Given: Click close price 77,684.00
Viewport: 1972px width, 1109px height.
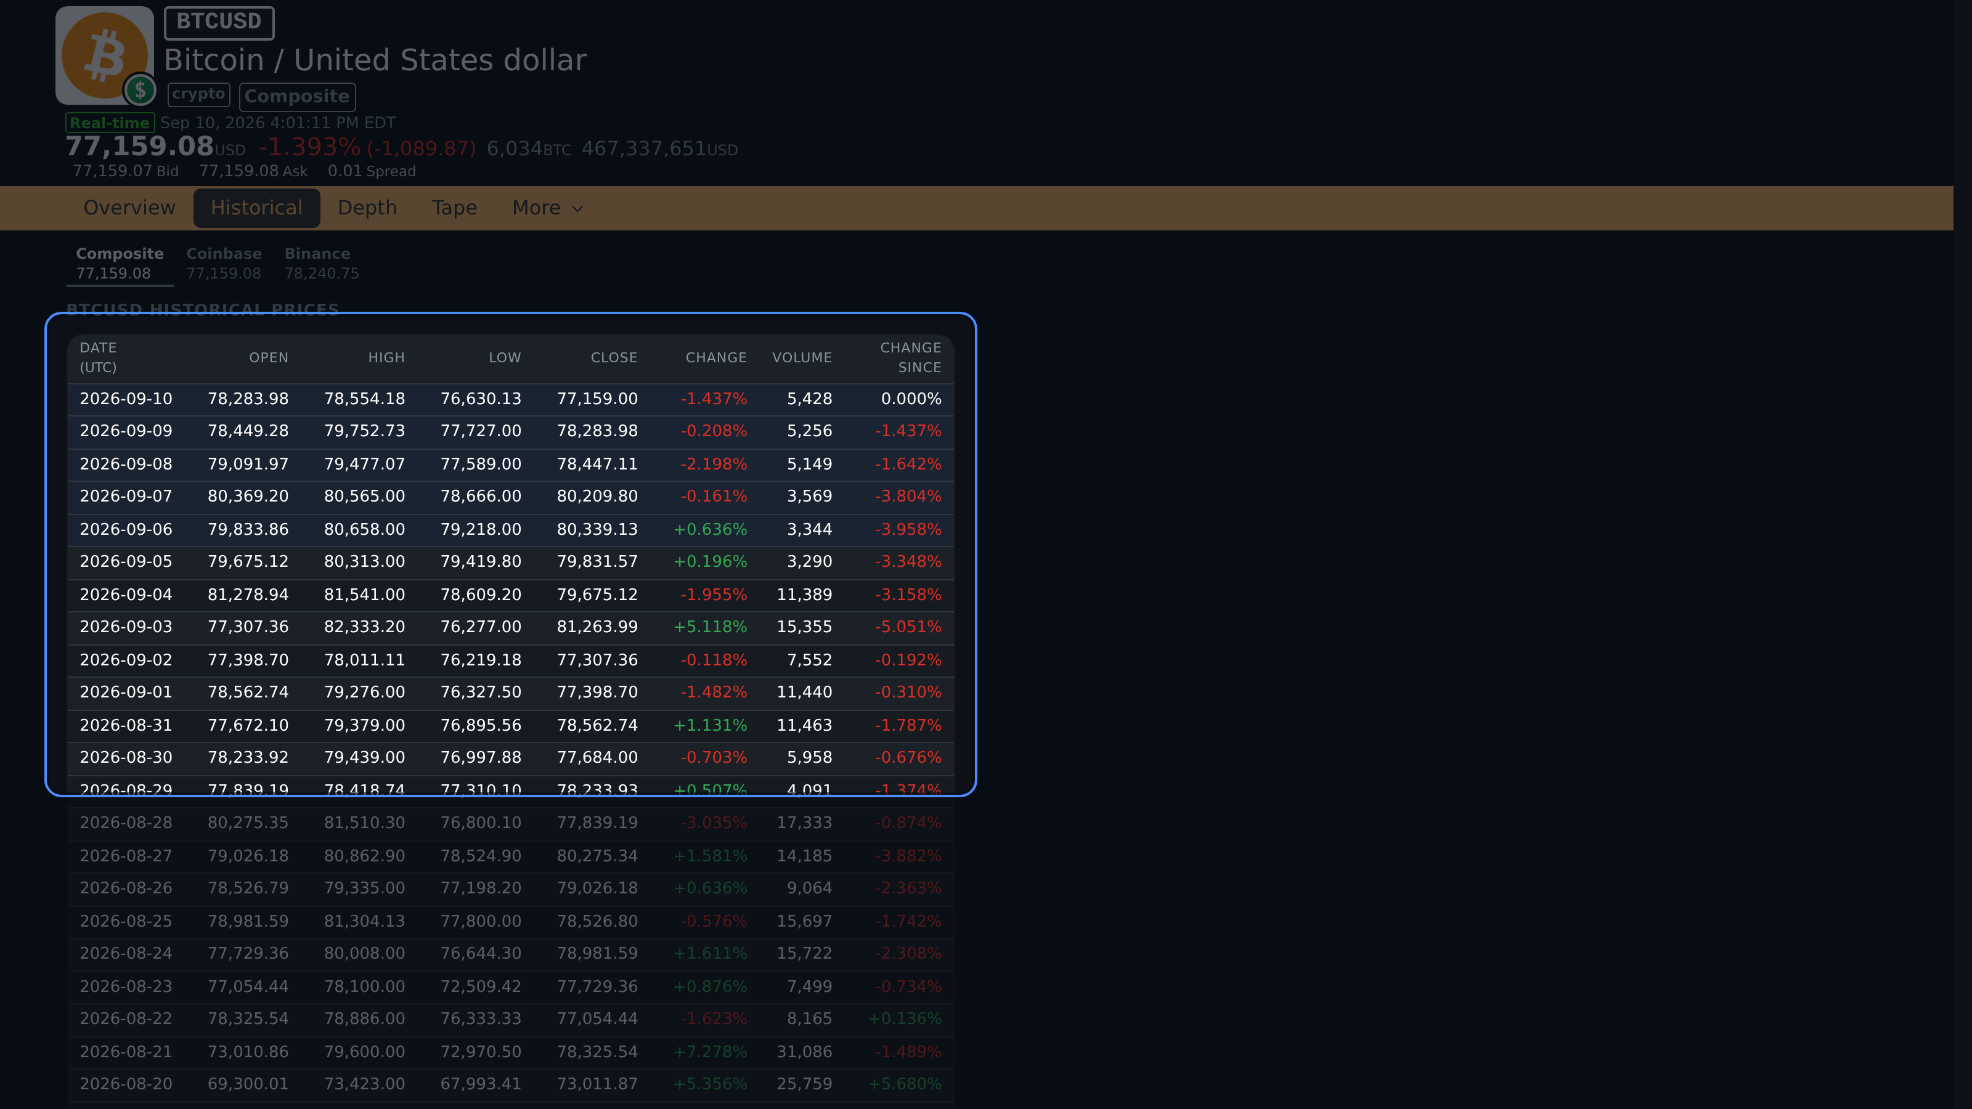Looking at the screenshot, I should 597,758.
